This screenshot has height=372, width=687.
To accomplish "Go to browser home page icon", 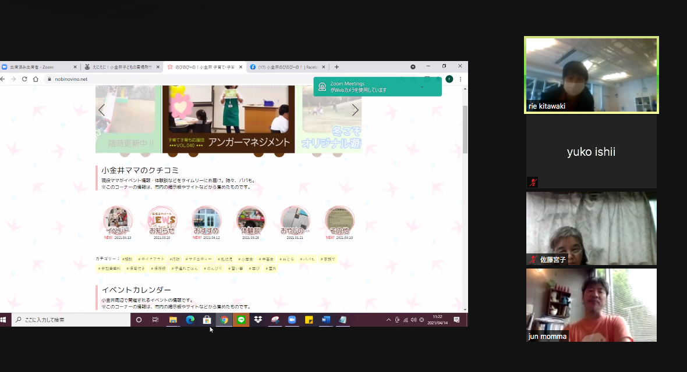I will click(x=36, y=79).
